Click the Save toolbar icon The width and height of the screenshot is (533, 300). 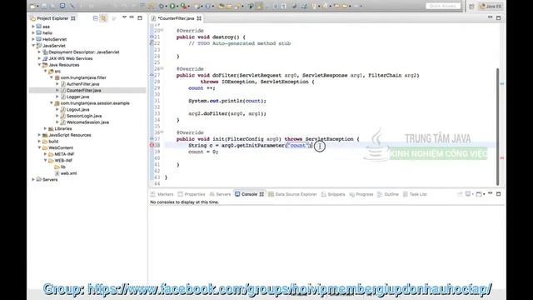[44, 6]
